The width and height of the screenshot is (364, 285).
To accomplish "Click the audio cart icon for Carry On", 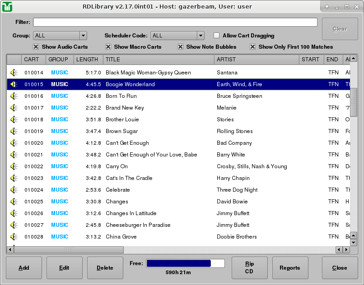I will (14, 166).
